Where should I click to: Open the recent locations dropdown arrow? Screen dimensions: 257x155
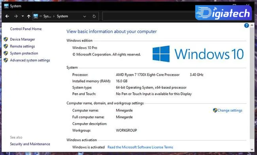point(23,16)
